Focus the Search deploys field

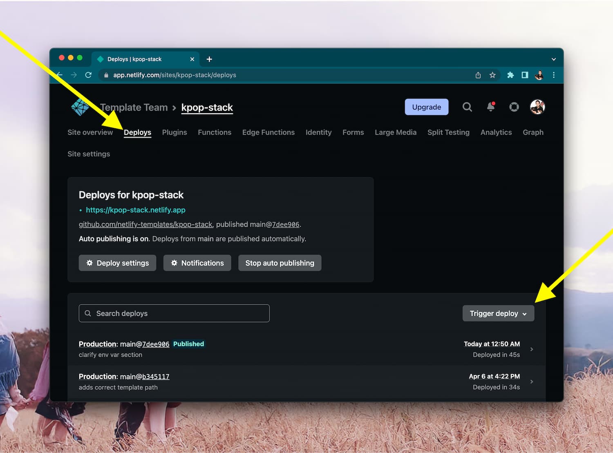[x=174, y=313]
